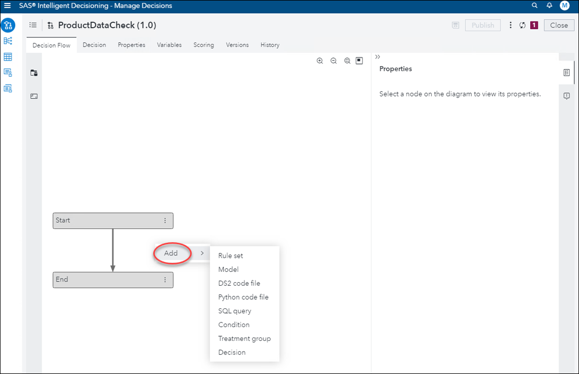Zoom out of the diagram
Screen dimensions: 579x374
pos(334,60)
